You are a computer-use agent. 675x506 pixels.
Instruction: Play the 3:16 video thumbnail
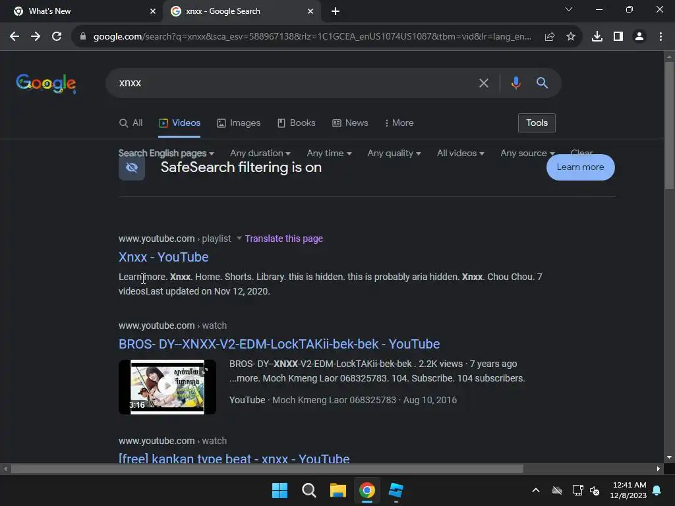(167, 387)
